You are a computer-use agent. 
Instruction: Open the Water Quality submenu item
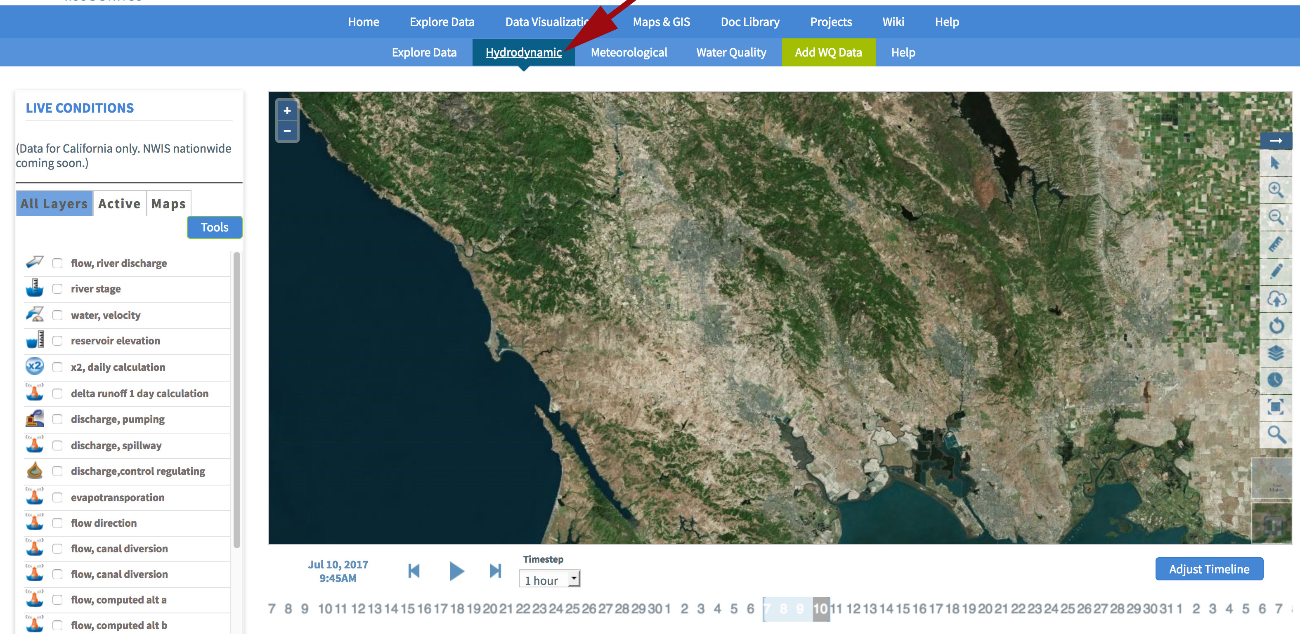coord(731,52)
